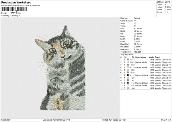Click the 'EndX:' label
Image resolution: width=172 pixels, height=122 pixels.
coord(123,39)
